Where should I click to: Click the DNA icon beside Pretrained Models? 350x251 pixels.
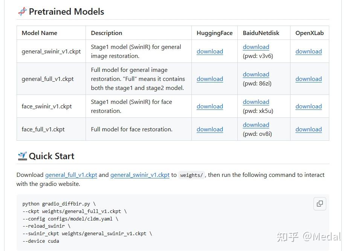[x=22, y=12]
